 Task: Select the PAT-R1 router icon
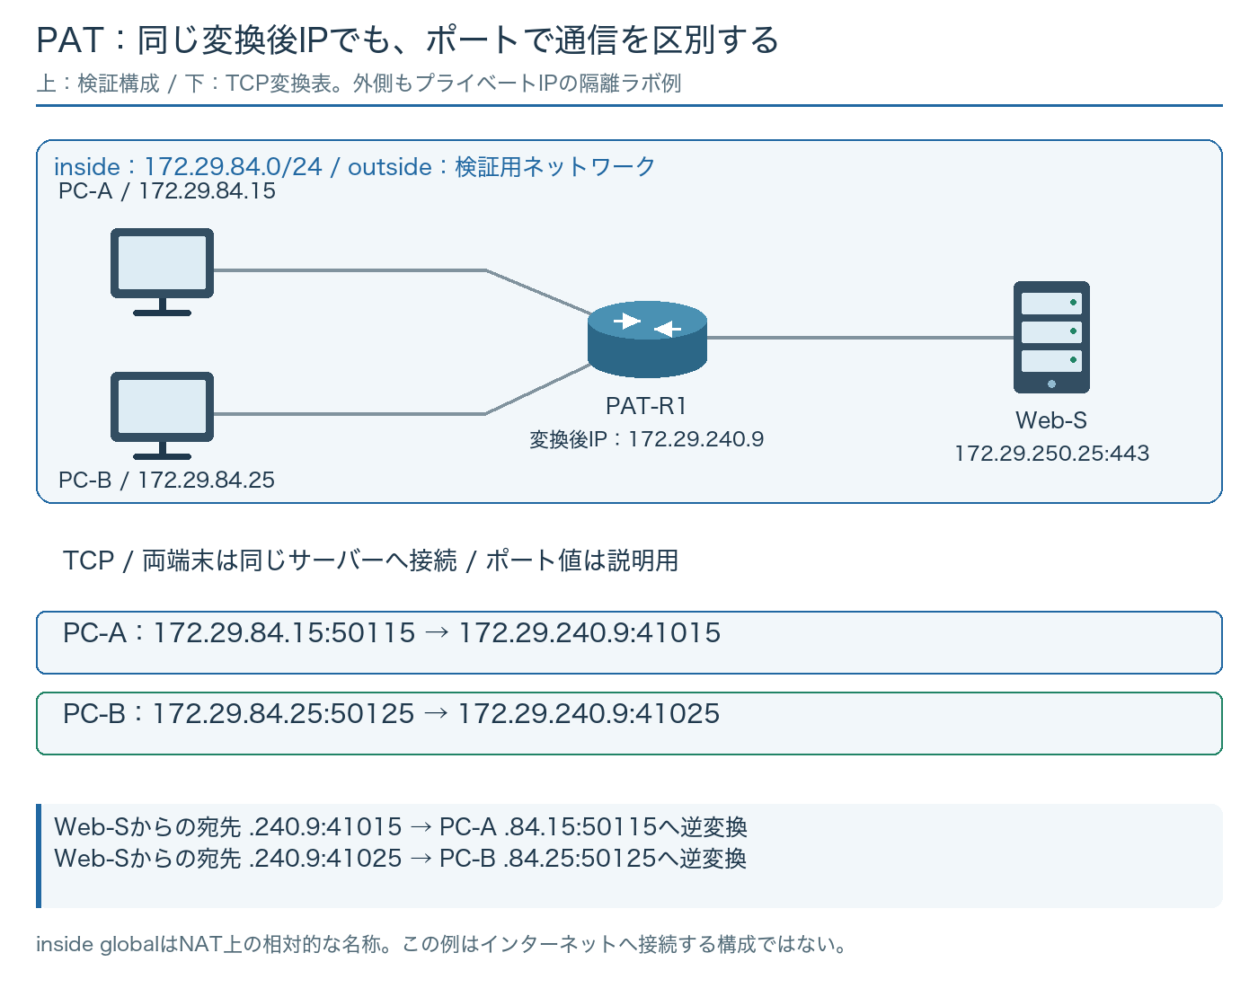click(x=647, y=339)
